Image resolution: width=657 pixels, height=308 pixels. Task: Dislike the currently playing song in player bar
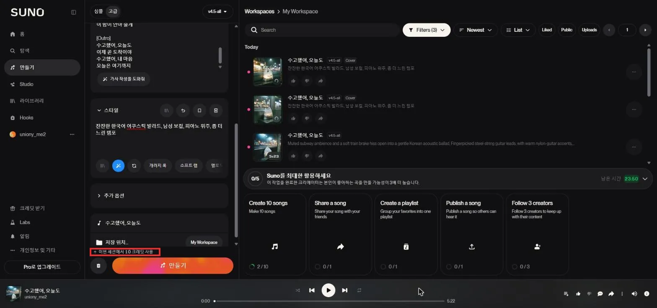coord(589,294)
